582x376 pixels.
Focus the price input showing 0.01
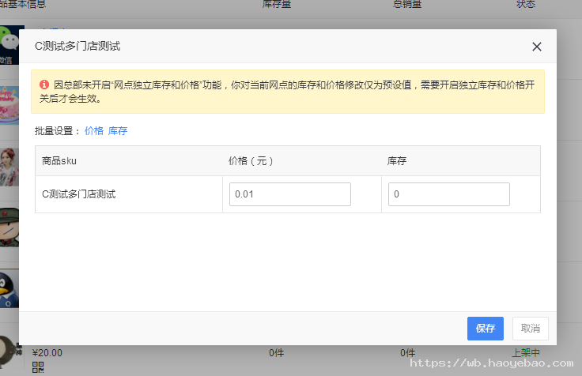click(x=289, y=194)
